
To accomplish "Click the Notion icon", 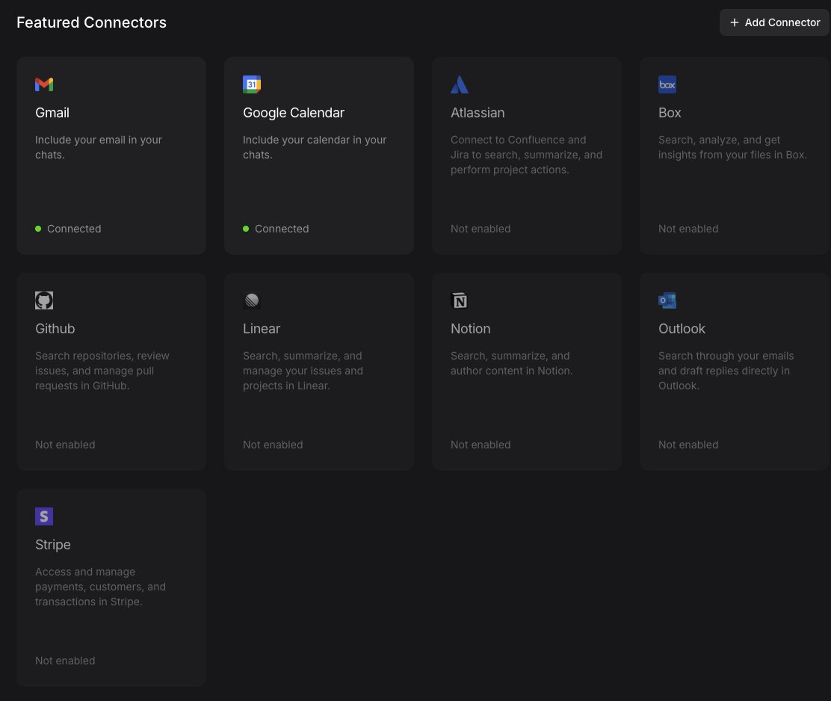I will (x=460, y=300).
